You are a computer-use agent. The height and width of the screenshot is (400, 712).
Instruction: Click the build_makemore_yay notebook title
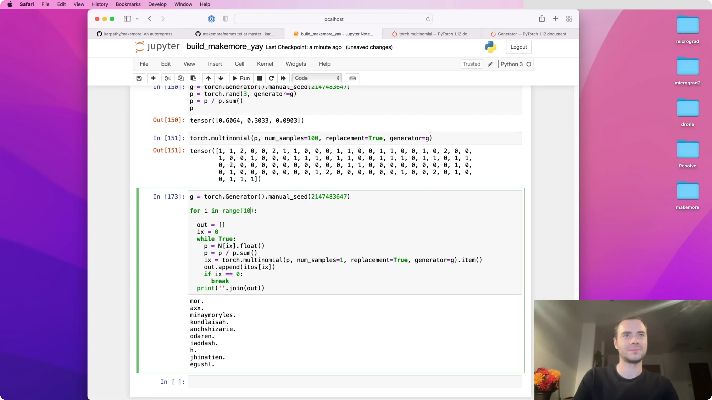pyautogui.click(x=224, y=47)
